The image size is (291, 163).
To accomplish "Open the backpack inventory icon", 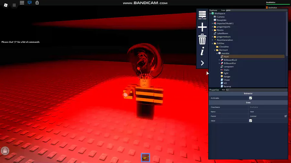I will coord(37,3).
